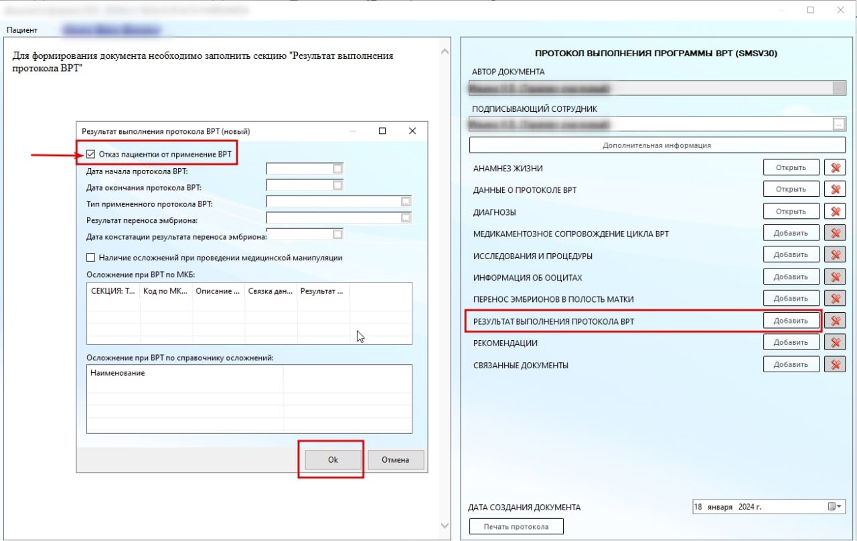Click the Связка дан column header
The height and width of the screenshot is (541, 857).
click(270, 291)
